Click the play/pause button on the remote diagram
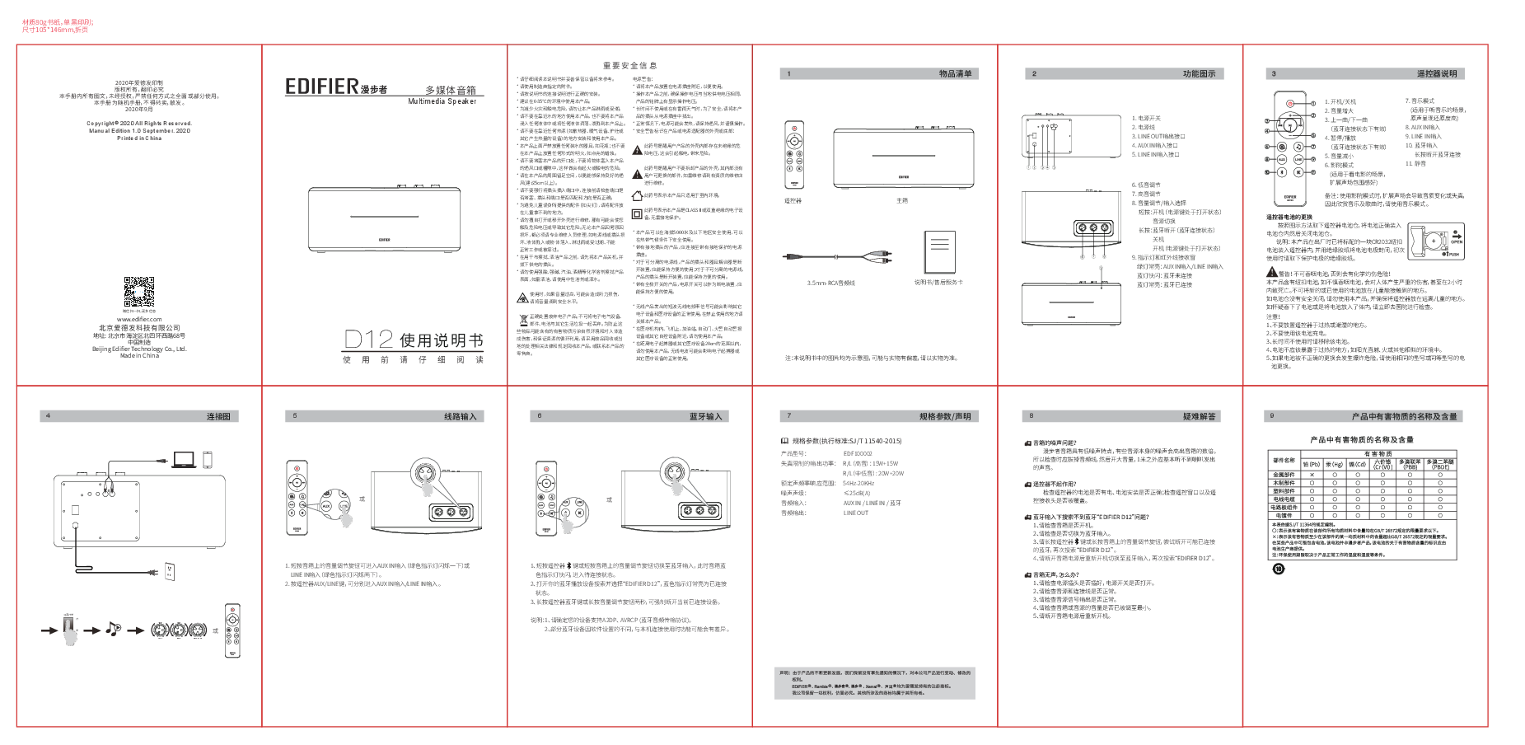The height and width of the screenshot is (745, 1525). pos(1290,125)
